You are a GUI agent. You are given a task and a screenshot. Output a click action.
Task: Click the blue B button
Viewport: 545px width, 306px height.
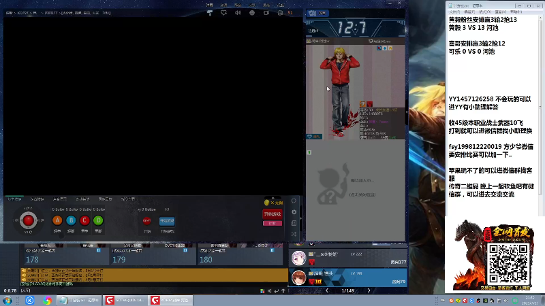point(71,220)
